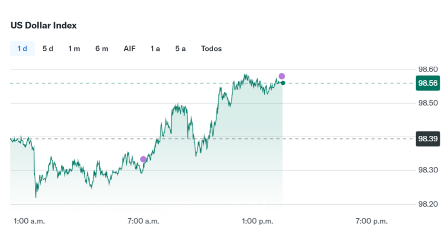Click the purple marker at the chart's end
The width and height of the screenshot is (444, 250).
[x=282, y=76]
